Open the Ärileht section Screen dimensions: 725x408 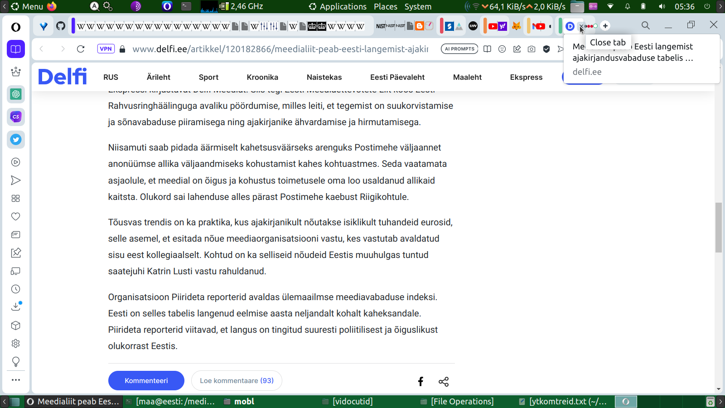click(x=159, y=77)
